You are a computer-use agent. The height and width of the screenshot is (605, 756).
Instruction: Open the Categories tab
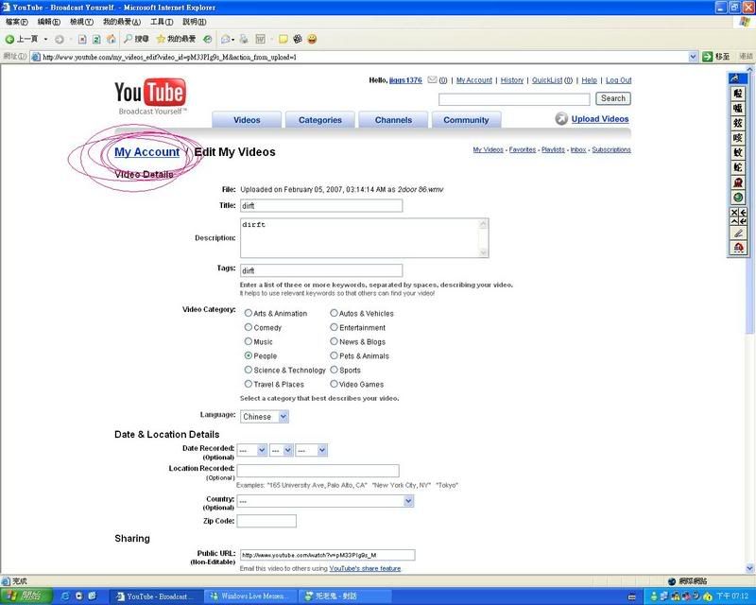(319, 120)
